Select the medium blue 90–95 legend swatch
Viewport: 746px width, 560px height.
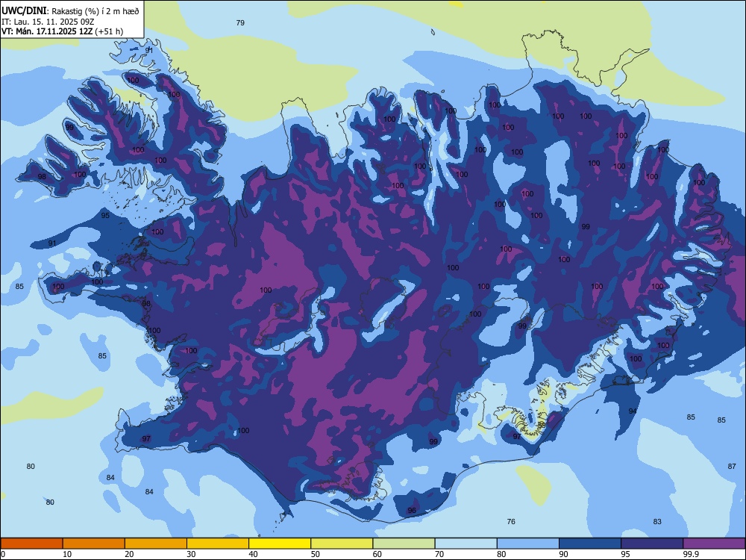[x=590, y=544]
